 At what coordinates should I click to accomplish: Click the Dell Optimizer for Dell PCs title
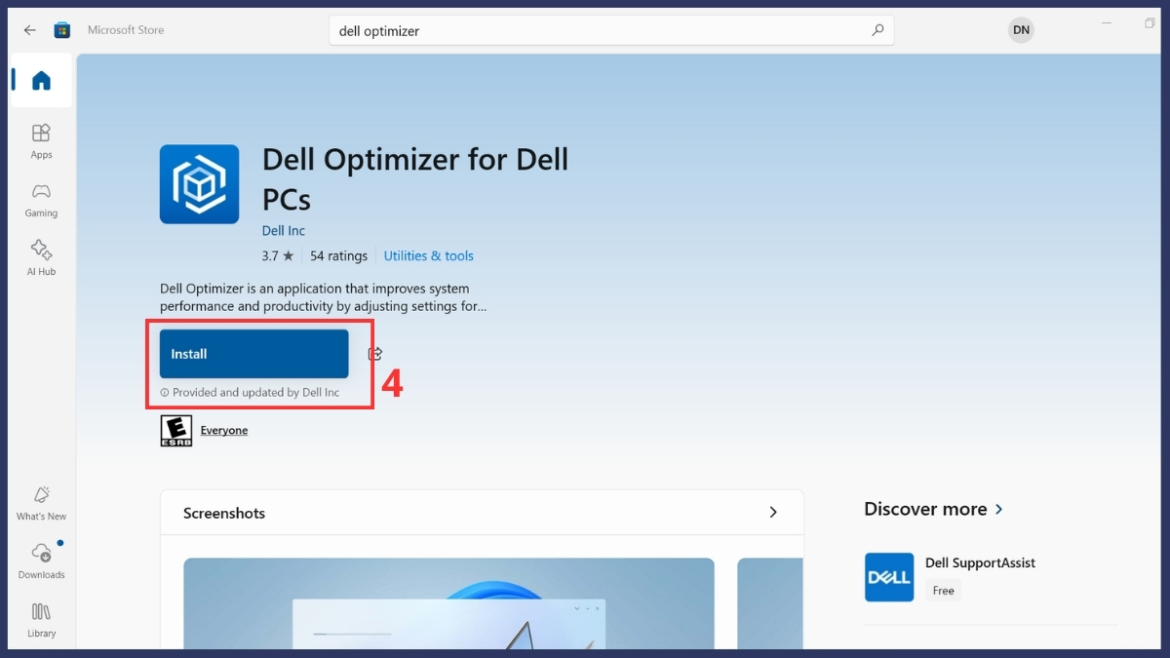pyautogui.click(x=415, y=179)
